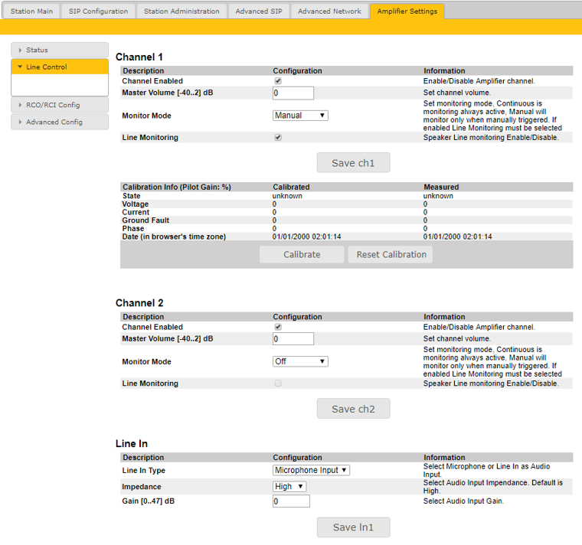Screen dimensions: 582x545
Task: Toggle Channel 1 Channel Enabled checkbox
Action: [x=278, y=81]
